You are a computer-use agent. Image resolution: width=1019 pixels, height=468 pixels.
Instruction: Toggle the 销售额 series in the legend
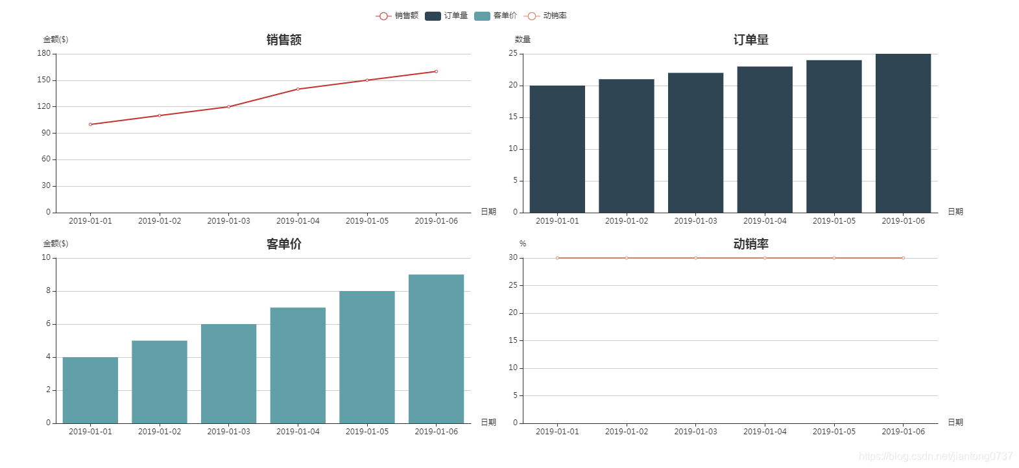(x=397, y=16)
